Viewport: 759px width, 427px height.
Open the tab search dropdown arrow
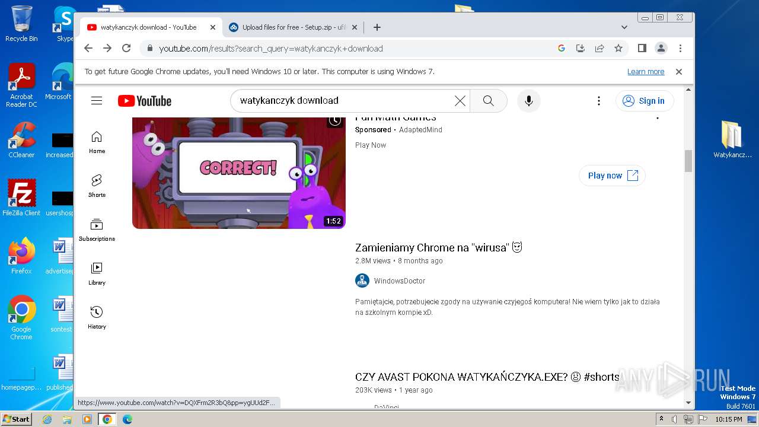[x=624, y=27]
